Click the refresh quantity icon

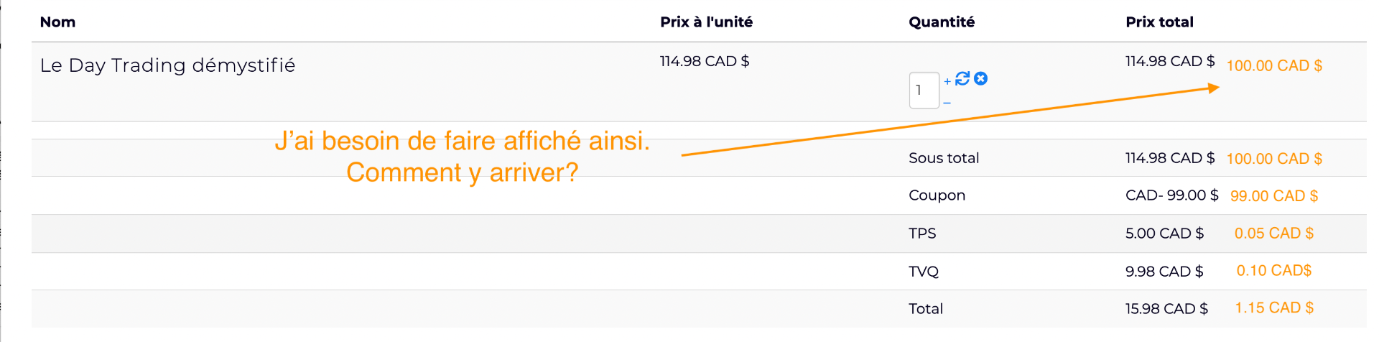click(x=962, y=78)
